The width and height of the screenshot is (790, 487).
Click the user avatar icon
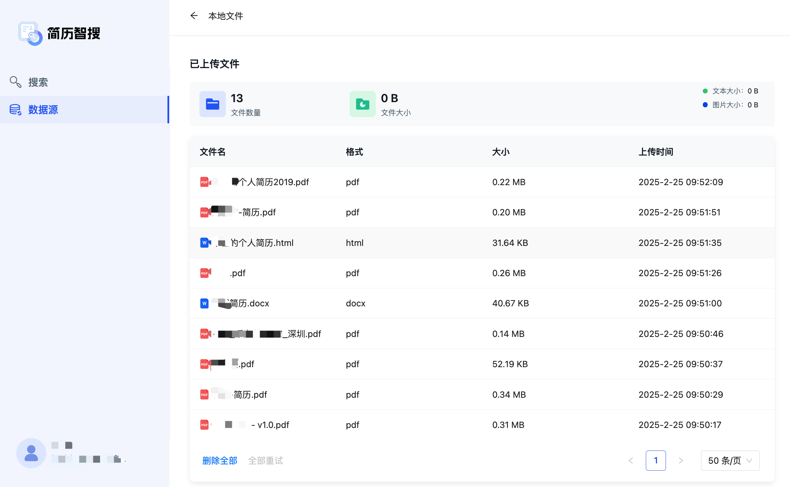pyautogui.click(x=31, y=453)
